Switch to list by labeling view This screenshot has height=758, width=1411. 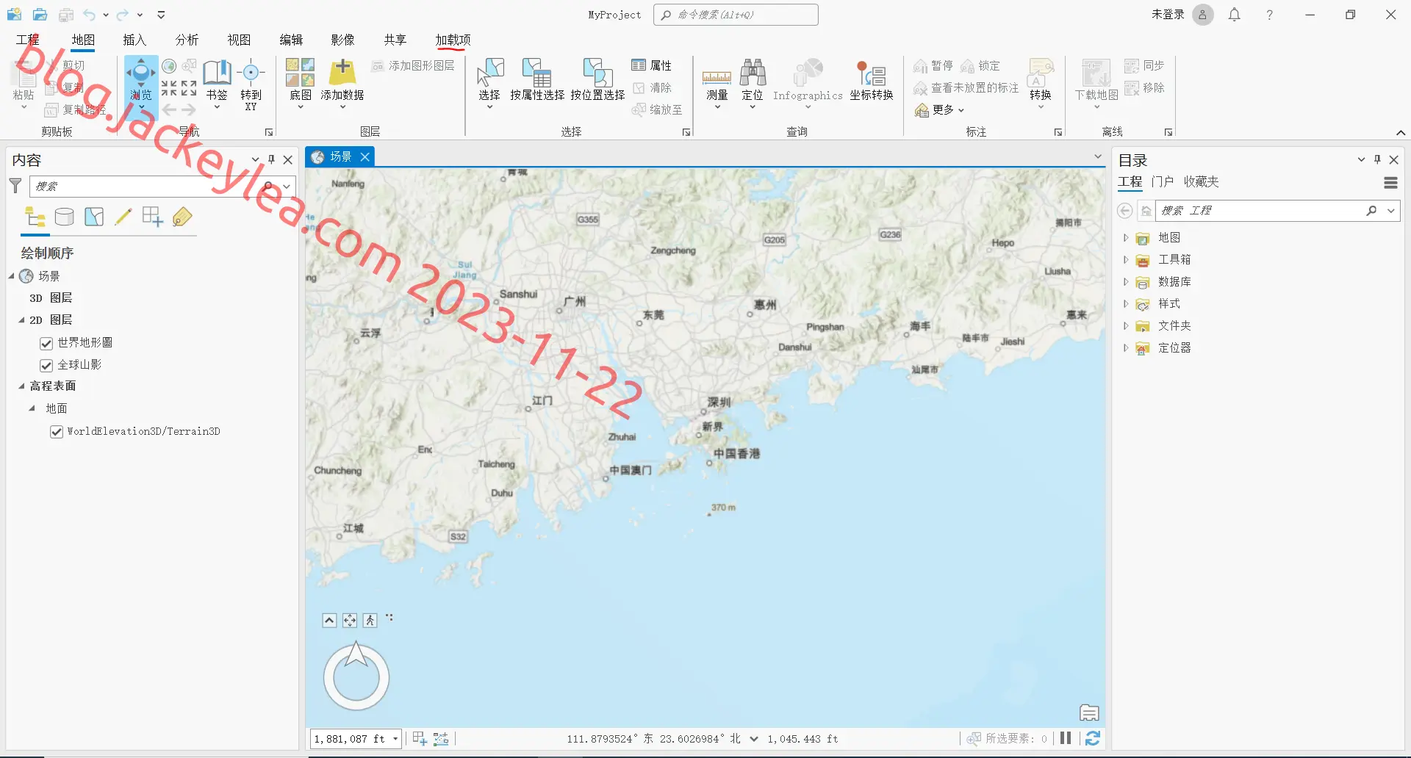tap(182, 217)
